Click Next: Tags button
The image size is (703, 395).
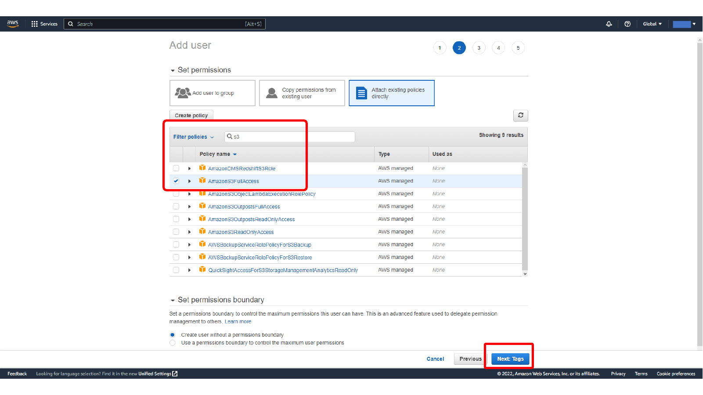(510, 359)
